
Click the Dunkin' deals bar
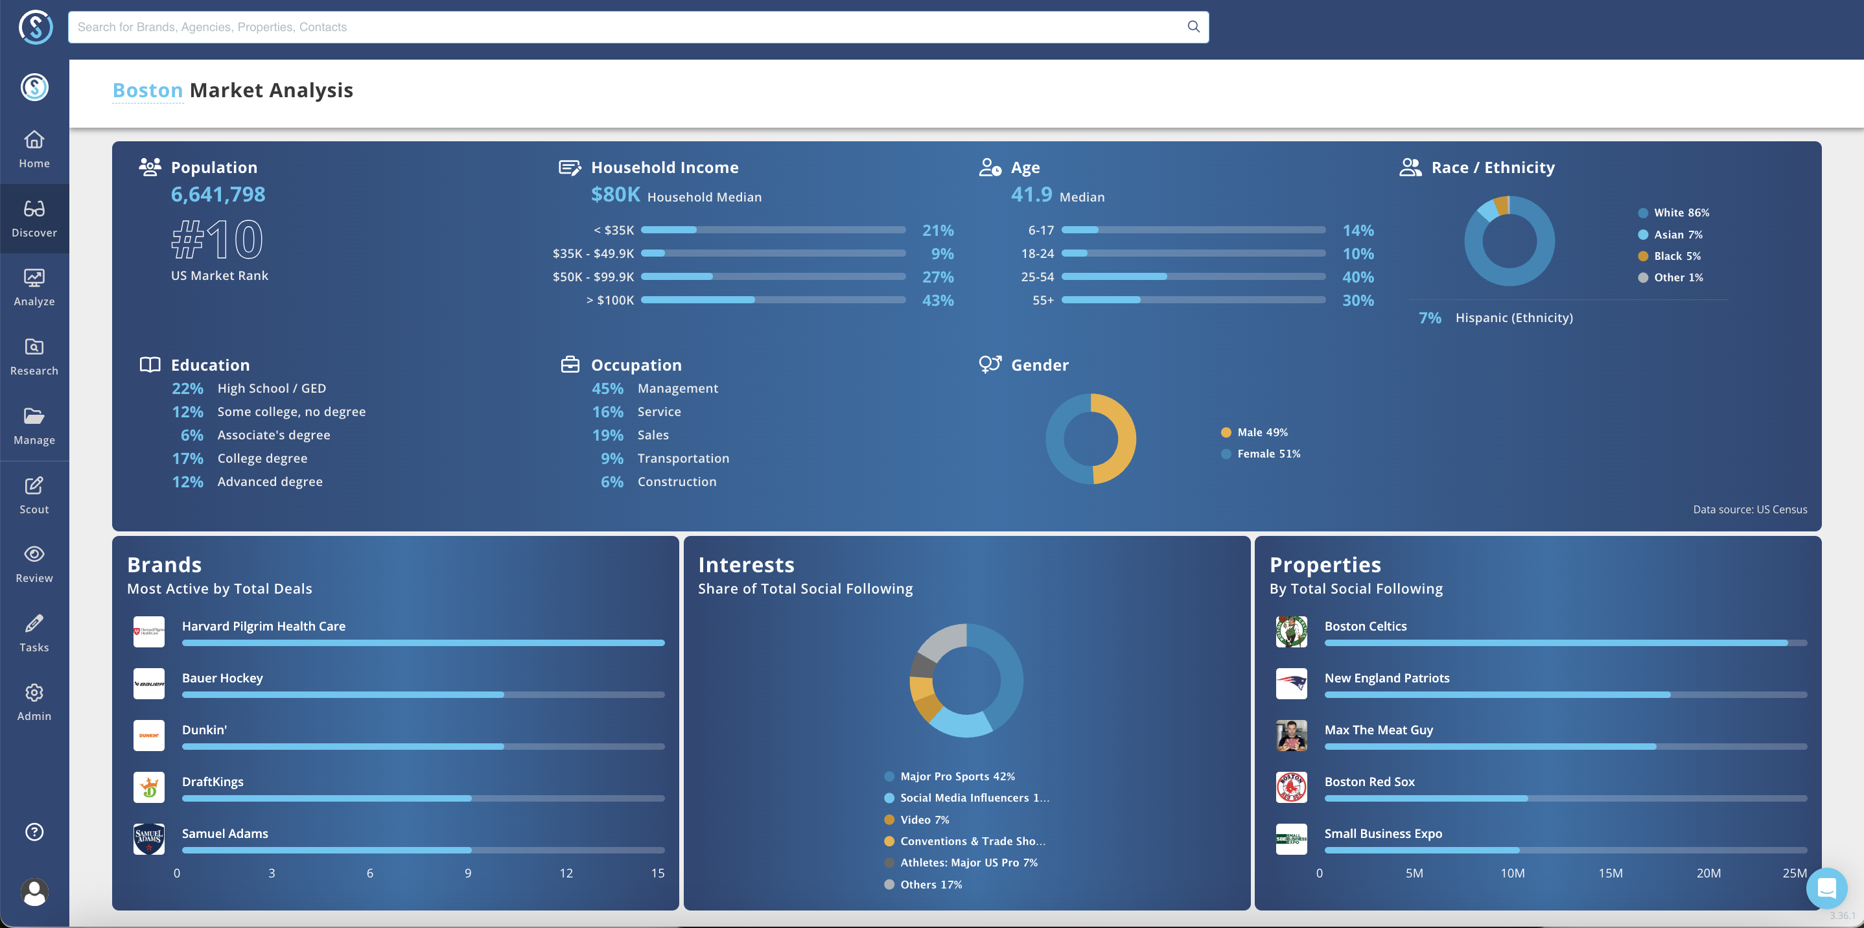pyautogui.click(x=423, y=747)
